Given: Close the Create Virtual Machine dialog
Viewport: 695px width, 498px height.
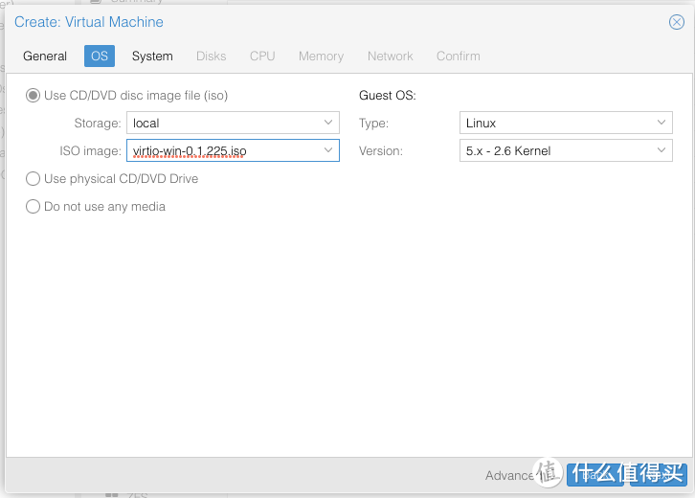Looking at the screenshot, I should [676, 22].
